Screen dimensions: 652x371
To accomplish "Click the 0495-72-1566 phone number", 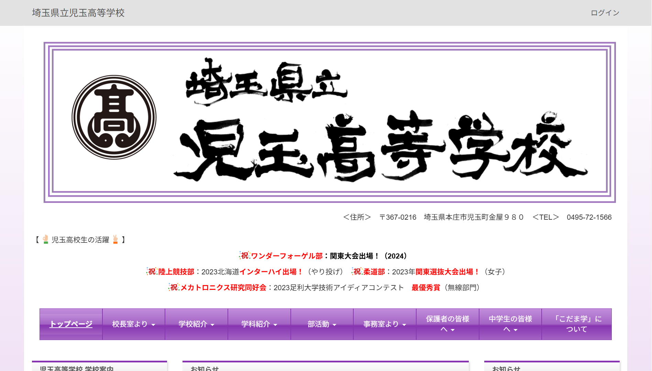I will pyautogui.click(x=589, y=217).
